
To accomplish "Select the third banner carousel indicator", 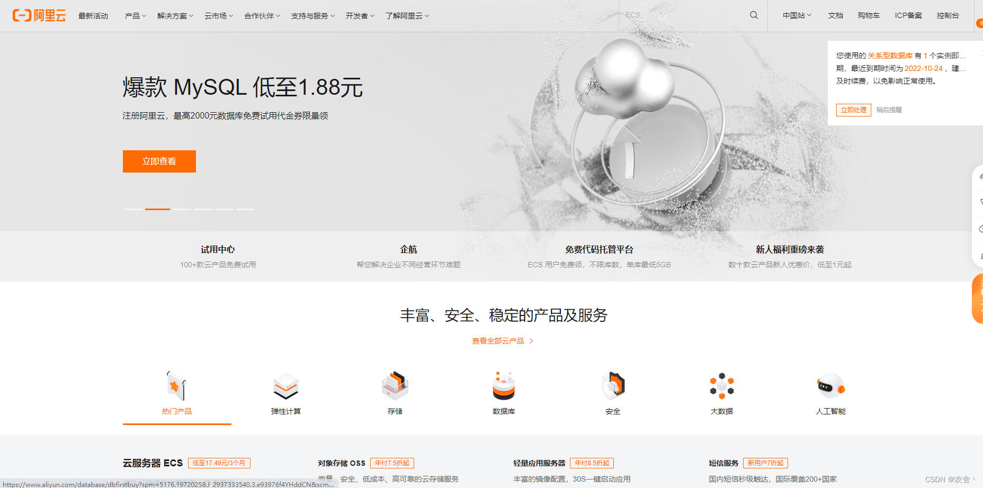I will pyautogui.click(x=182, y=209).
